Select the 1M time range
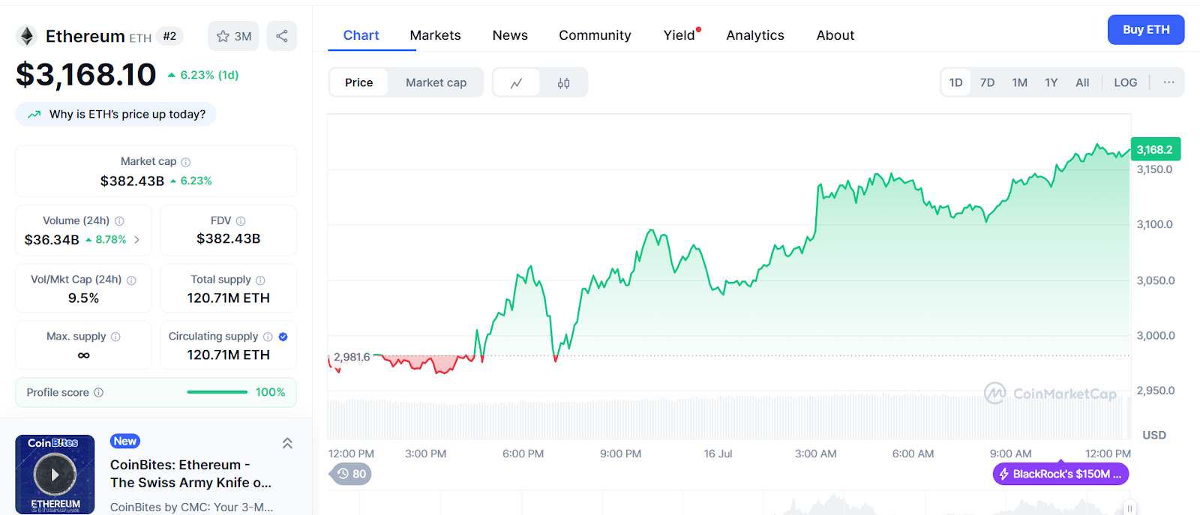 click(1019, 82)
